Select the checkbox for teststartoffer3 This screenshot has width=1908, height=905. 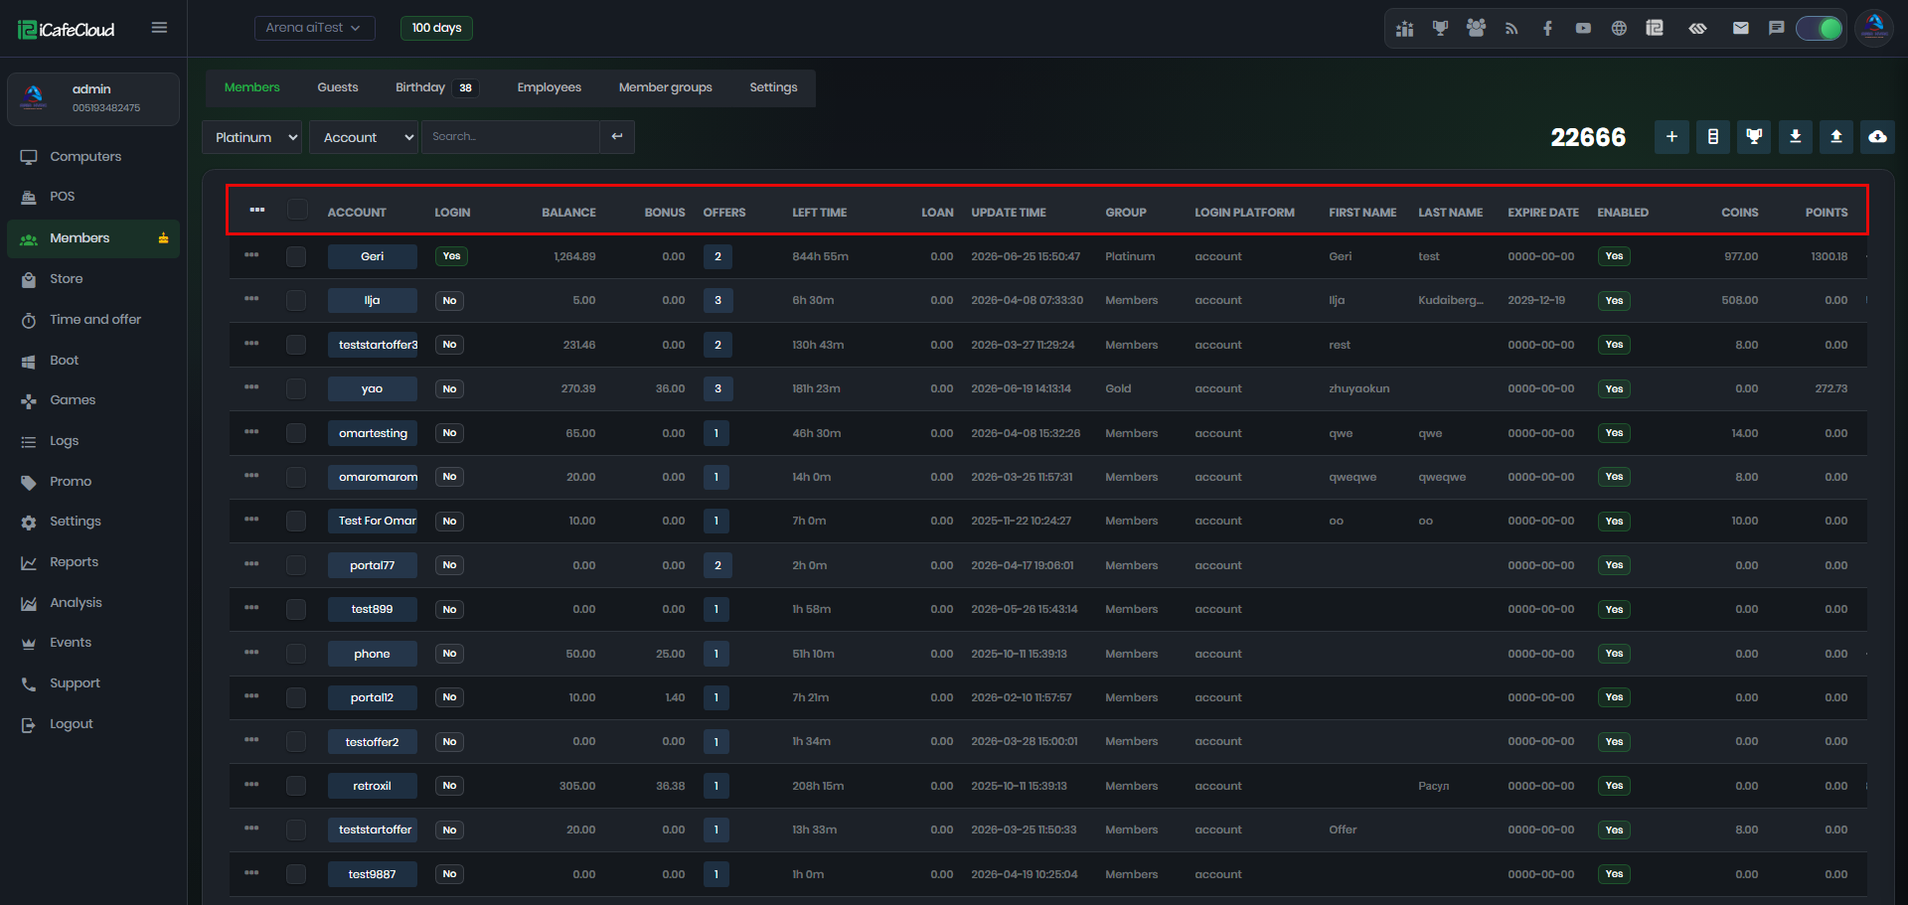tap(296, 345)
